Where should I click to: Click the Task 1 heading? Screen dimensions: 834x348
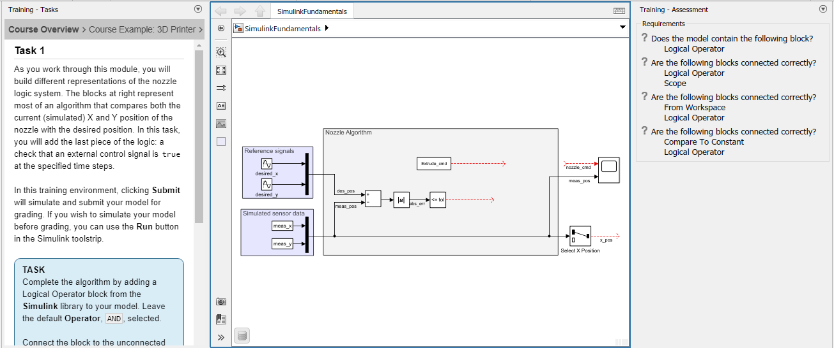tap(29, 50)
